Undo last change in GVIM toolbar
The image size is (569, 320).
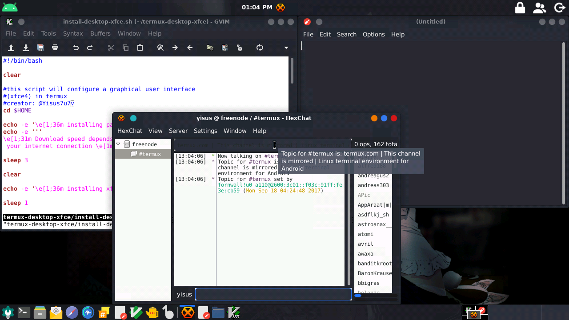[x=76, y=48]
